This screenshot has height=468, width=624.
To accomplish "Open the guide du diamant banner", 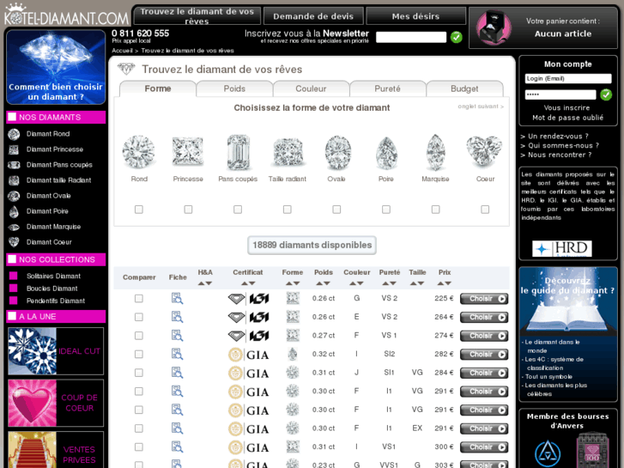I will pos(568,302).
